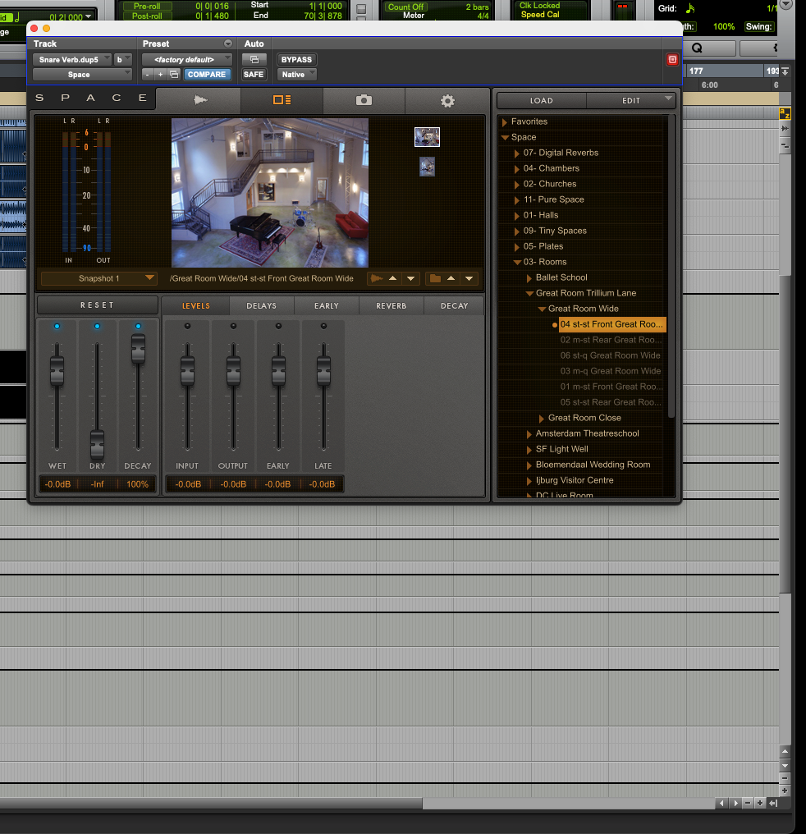Image resolution: width=806 pixels, height=834 pixels.
Task: Click the grid note value icon
Action: coord(690,8)
